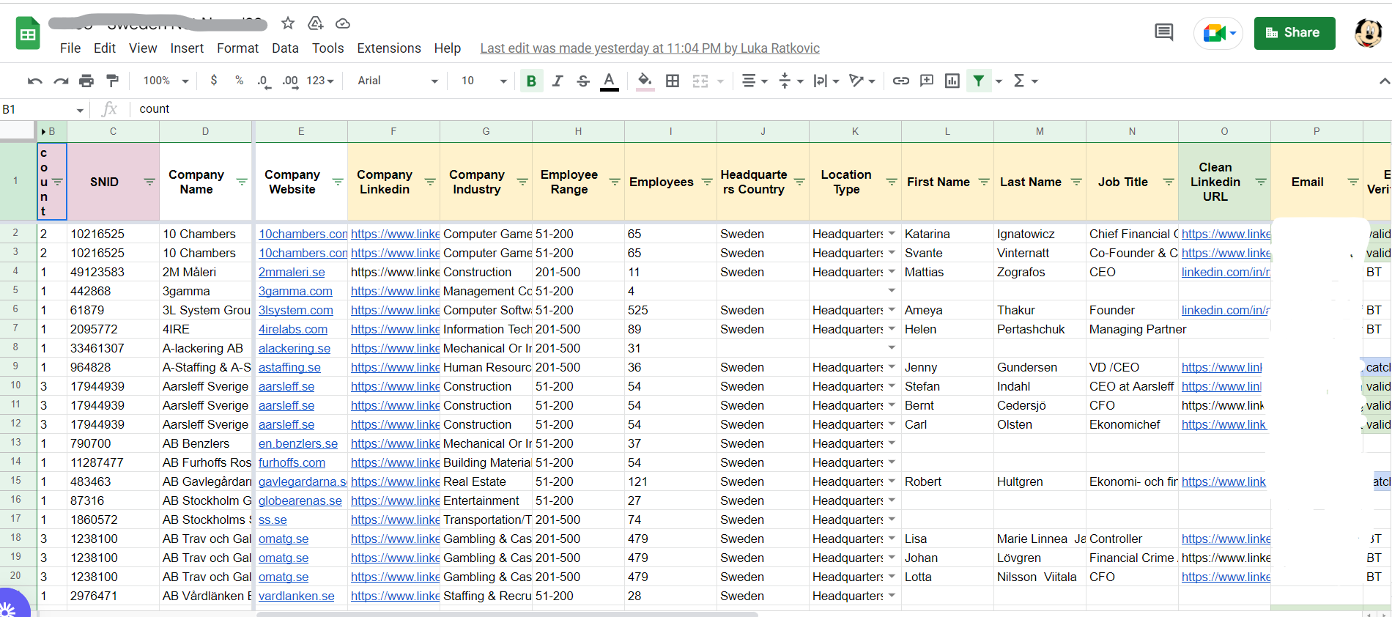Open the fill color picker
Viewport: 1392px width, 617px height.
click(645, 81)
